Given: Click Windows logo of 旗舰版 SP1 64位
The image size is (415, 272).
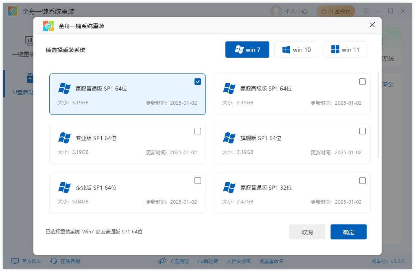Looking at the screenshot, I should (229, 138).
